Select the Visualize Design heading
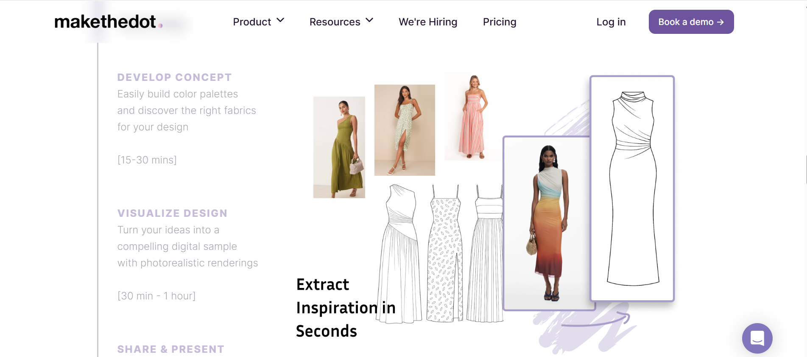The height and width of the screenshot is (357, 807). click(x=172, y=213)
